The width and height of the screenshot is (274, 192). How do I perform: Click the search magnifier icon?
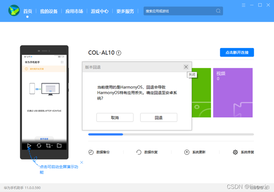click(218, 11)
